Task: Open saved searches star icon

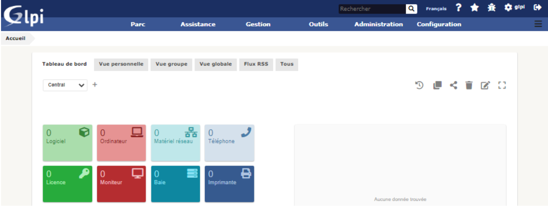Action: [475, 8]
